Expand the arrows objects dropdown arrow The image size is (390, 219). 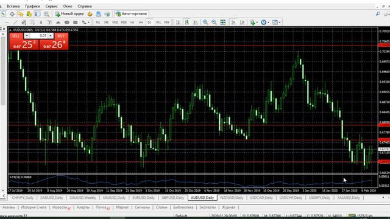coord(88,23)
